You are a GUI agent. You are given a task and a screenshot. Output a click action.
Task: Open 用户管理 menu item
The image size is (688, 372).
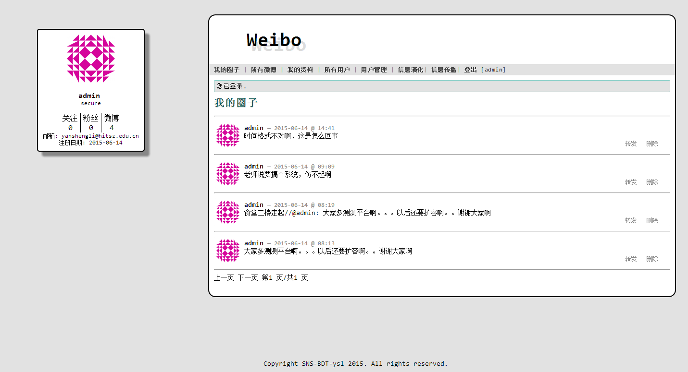[374, 70]
